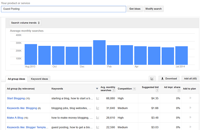Click the $3.03 suggested bid cell
The image size is (200, 130).
[x=155, y=127]
